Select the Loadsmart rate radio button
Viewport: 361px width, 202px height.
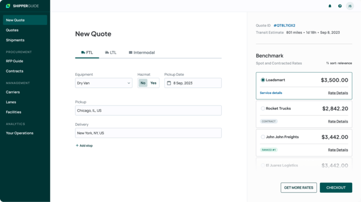tap(263, 80)
